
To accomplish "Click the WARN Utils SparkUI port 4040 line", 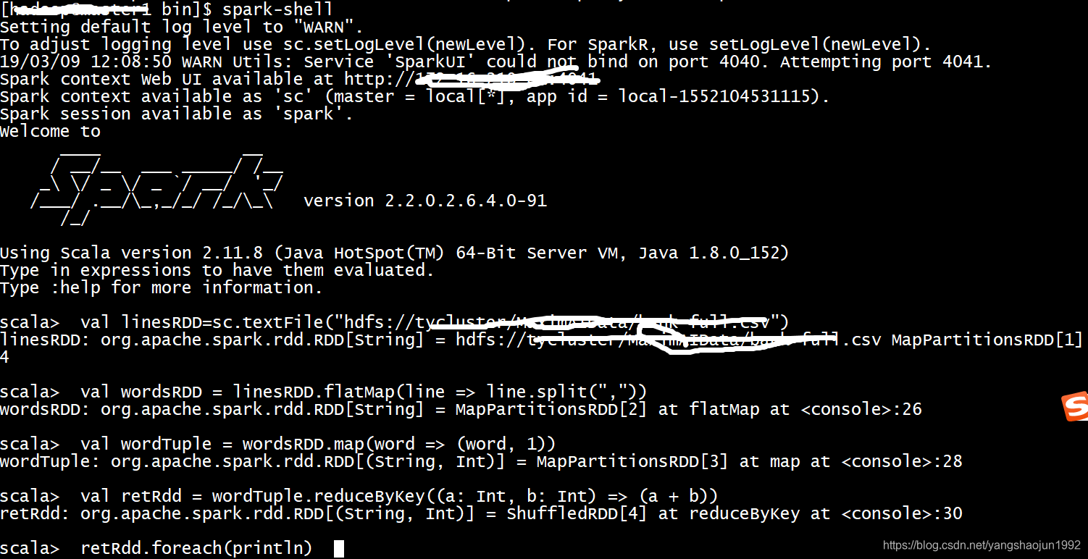I will [495, 62].
